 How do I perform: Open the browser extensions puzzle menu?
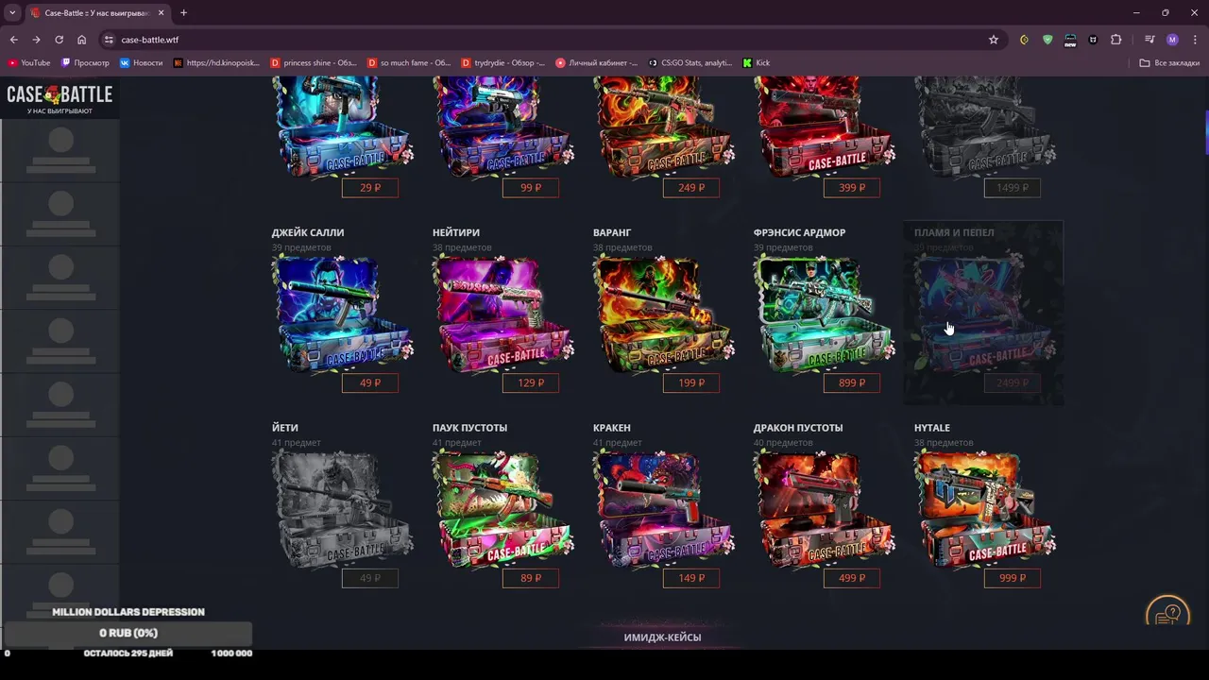[1116, 40]
